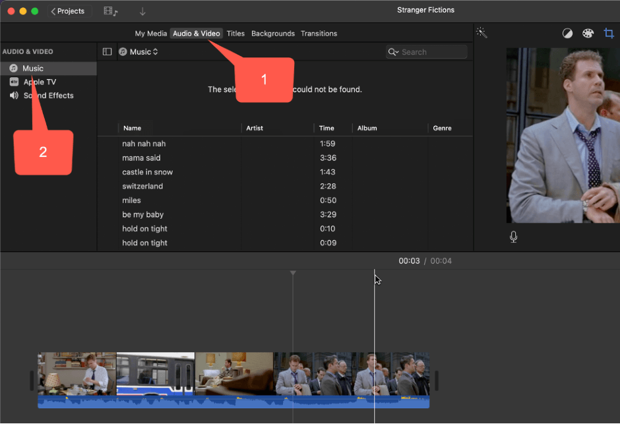Open the Titles tab

click(x=235, y=34)
